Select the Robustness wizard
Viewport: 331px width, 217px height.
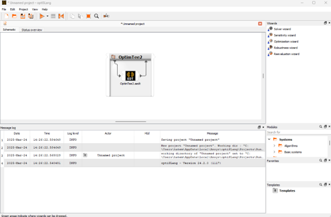(285, 48)
